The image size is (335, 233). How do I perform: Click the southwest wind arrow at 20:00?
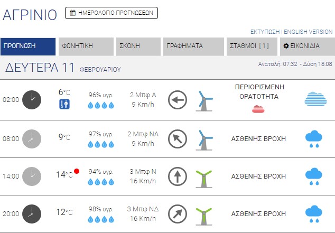click(178, 214)
